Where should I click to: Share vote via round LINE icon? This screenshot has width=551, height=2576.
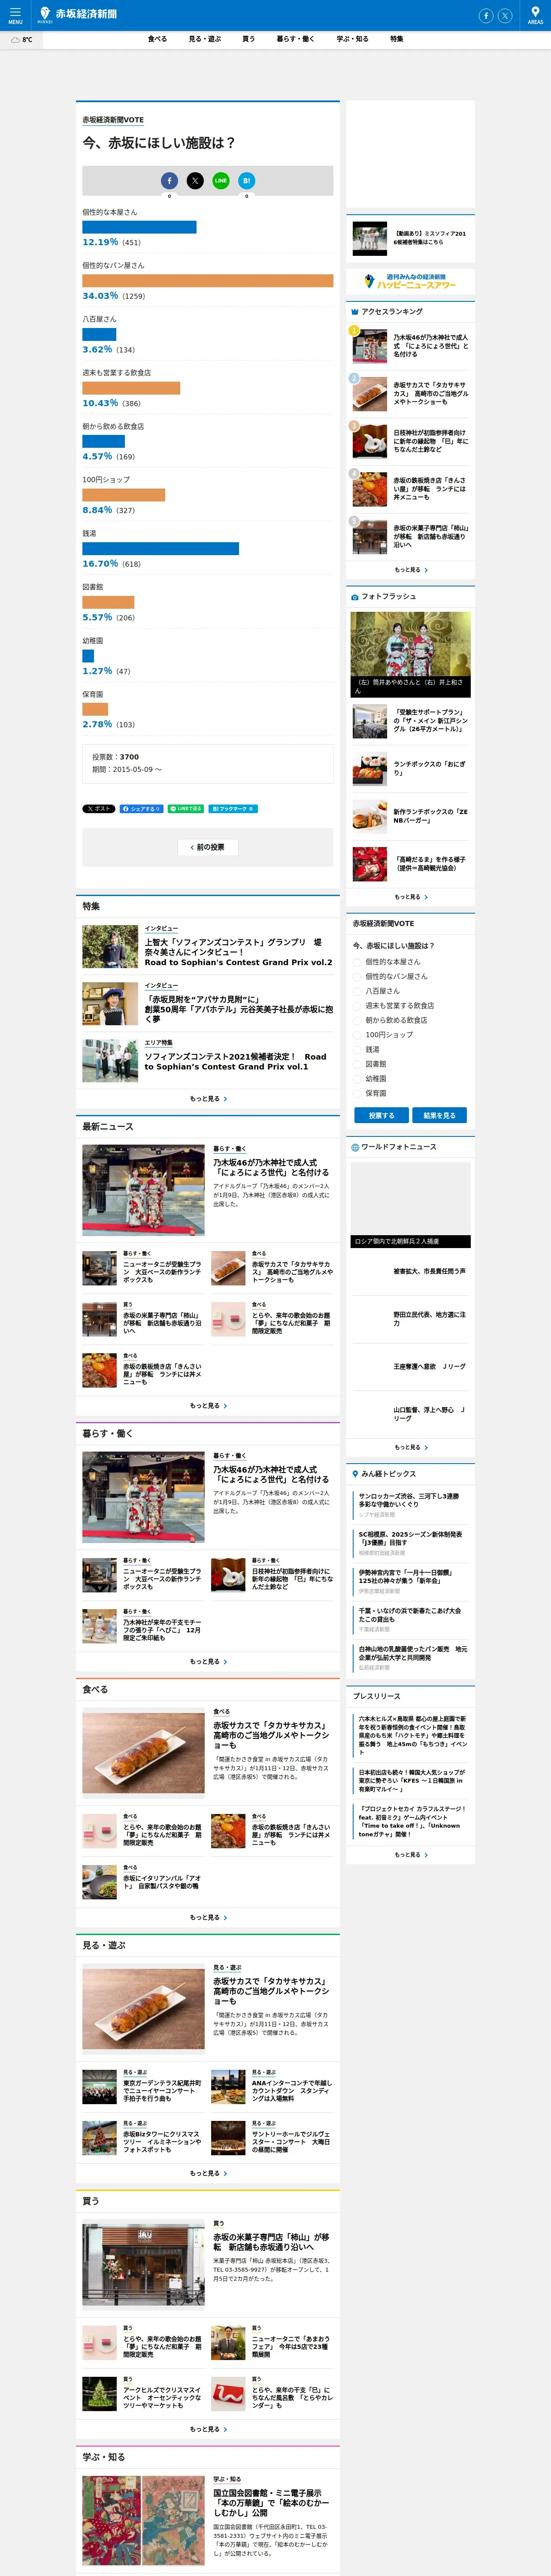point(221,181)
